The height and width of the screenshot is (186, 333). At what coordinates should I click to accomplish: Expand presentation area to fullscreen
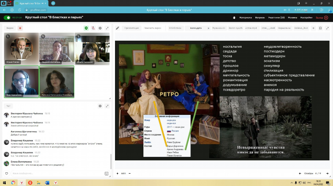[x=327, y=28]
